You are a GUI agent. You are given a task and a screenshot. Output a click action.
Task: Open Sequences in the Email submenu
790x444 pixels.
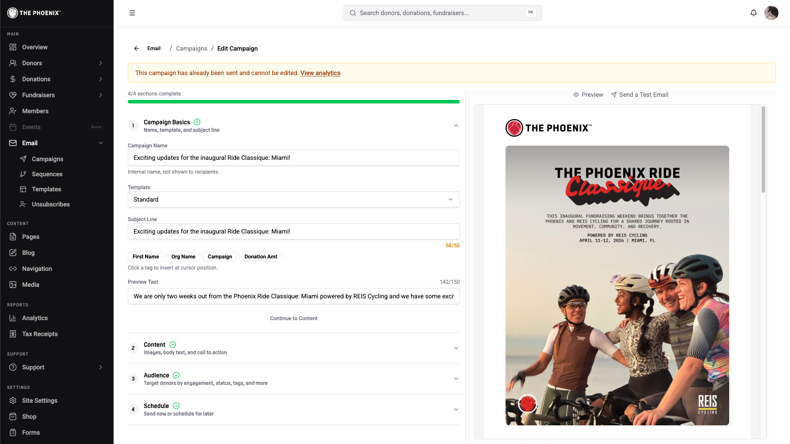47,174
